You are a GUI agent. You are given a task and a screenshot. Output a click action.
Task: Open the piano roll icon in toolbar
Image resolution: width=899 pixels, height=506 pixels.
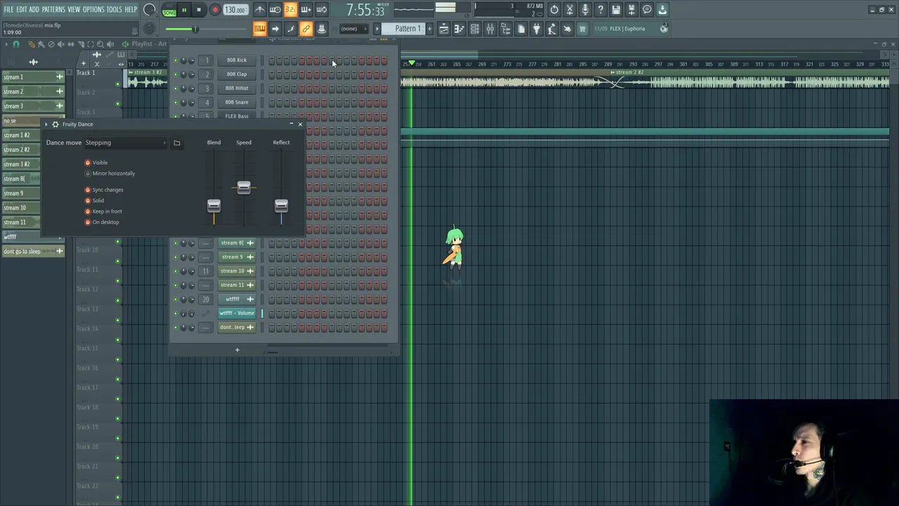pos(459,29)
